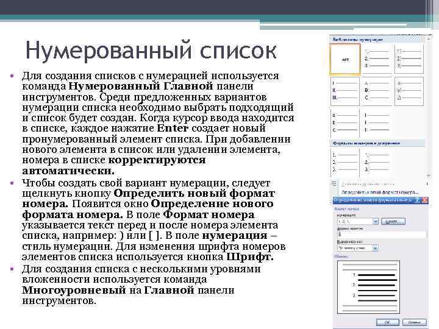Click the list level icon beside 'Изменить уровень списка'
The image size is (439, 329).
point(334,183)
